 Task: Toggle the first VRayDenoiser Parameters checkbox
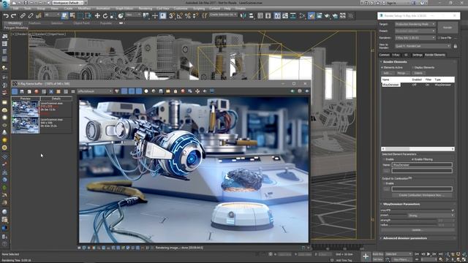click(x=453, y=210)
